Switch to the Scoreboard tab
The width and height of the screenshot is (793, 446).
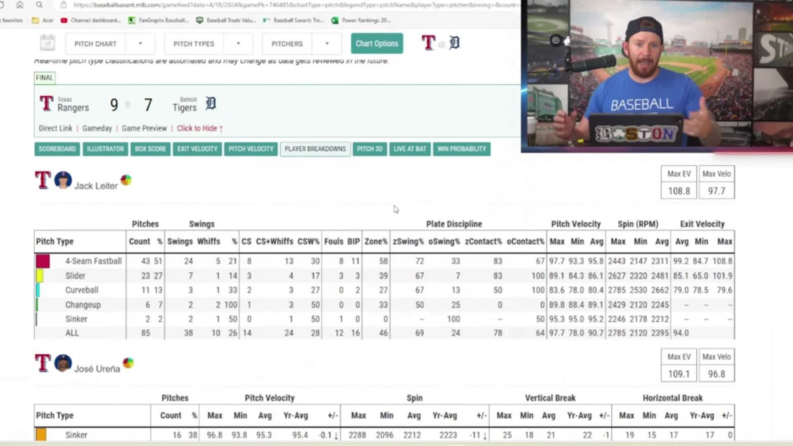57,149
